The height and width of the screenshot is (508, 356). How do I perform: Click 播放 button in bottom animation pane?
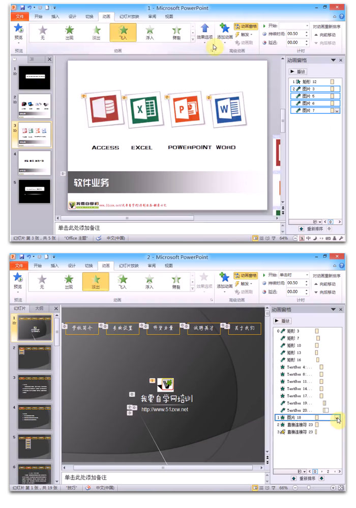pos(283,321)
